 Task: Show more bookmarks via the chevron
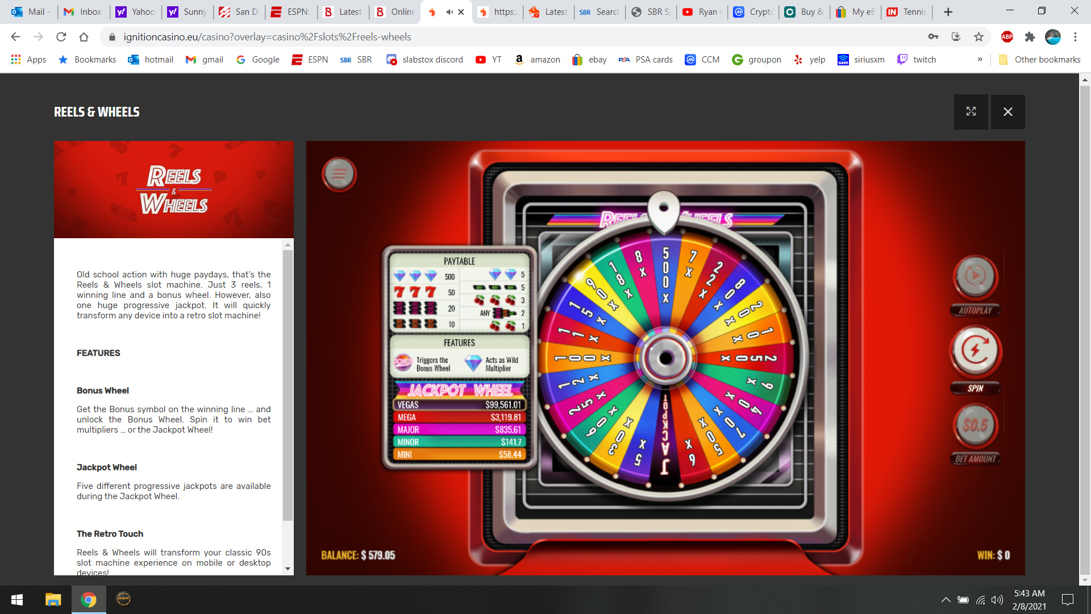[x=980, y=60]
